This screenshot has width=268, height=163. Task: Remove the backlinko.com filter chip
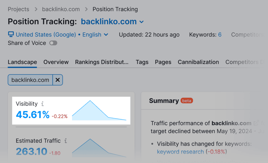58,80
